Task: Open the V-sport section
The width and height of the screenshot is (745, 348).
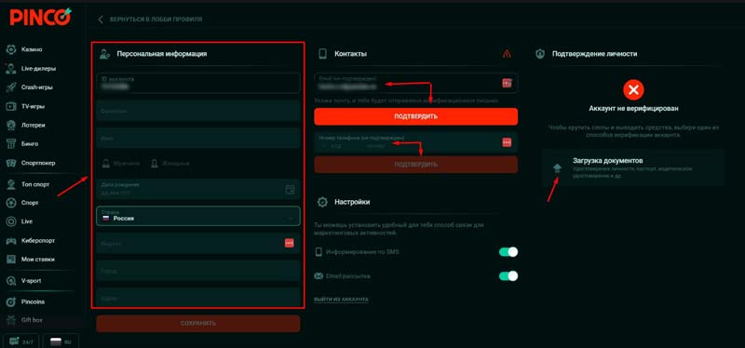Action: pos(32,281)
